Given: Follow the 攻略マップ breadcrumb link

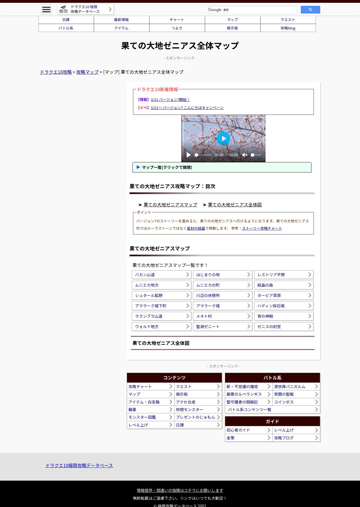Looking at the screenshot, I should tap(87, 72).
